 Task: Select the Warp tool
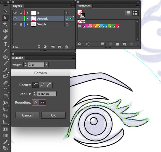5,103
